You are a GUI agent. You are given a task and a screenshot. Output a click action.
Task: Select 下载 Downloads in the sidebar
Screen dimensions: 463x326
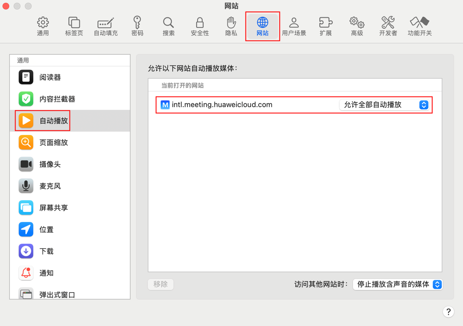(x=70, y=252)
